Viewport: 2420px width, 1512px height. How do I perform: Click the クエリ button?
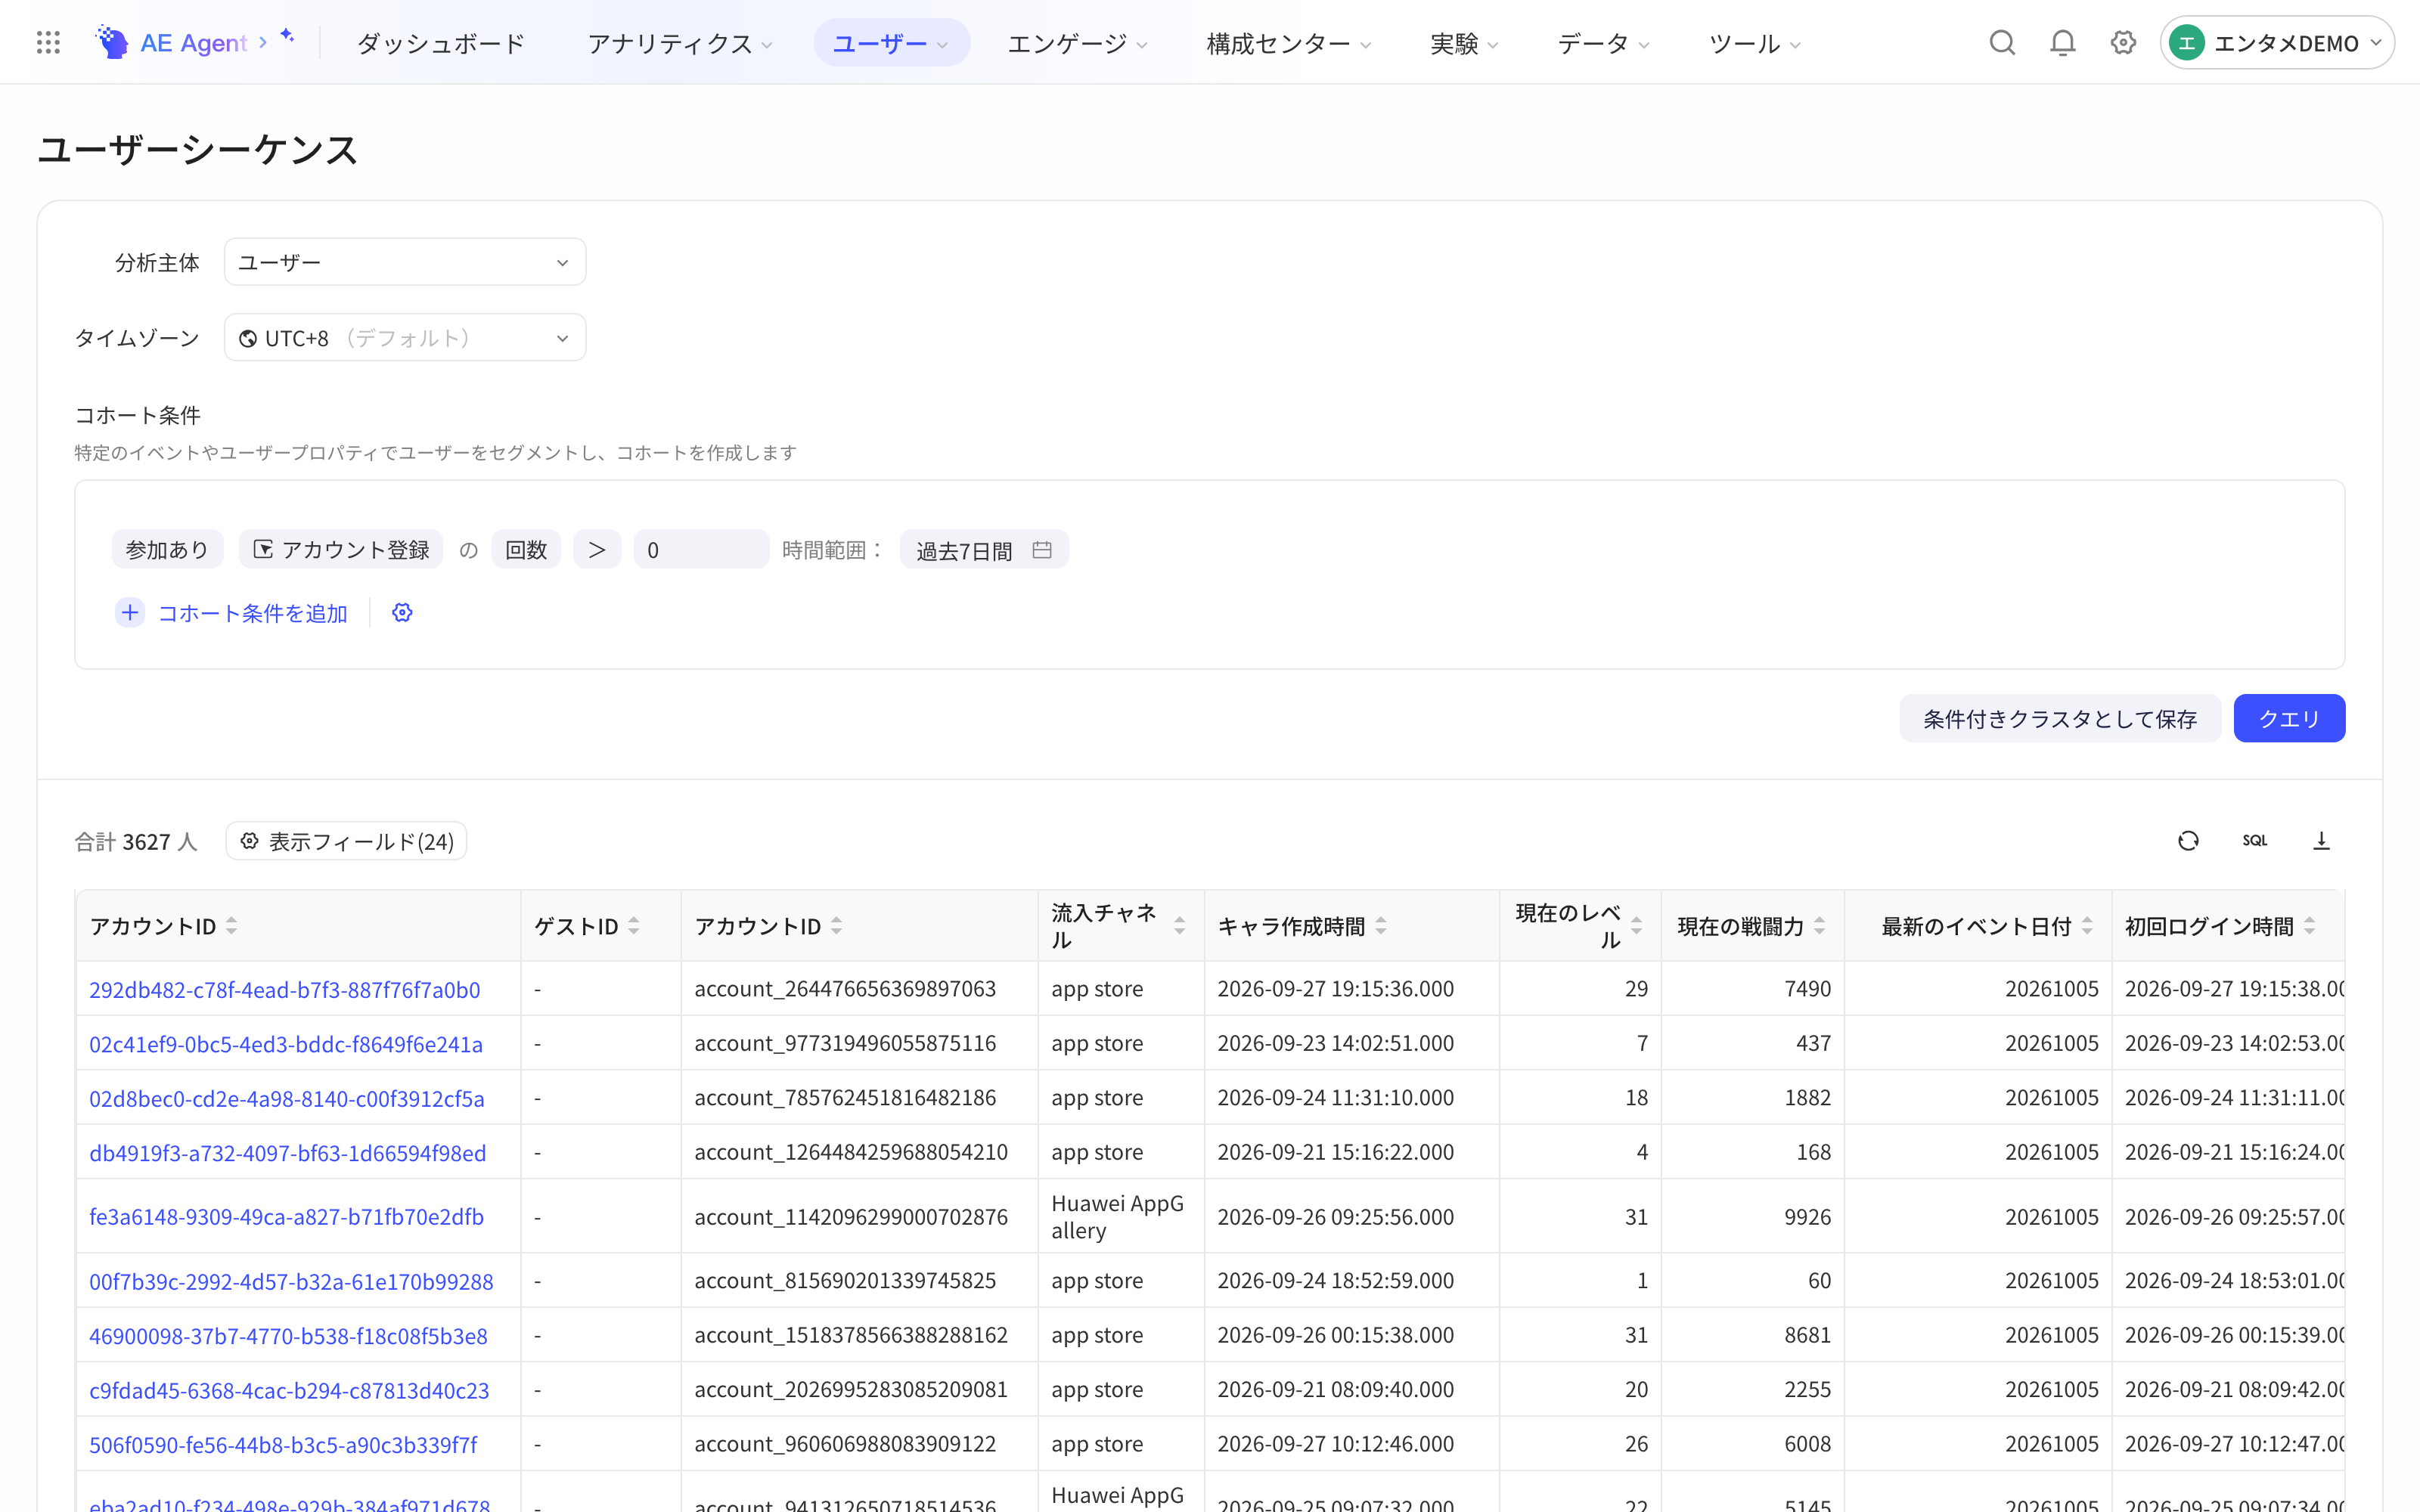pyautogui.click(x=2289, y=718)
